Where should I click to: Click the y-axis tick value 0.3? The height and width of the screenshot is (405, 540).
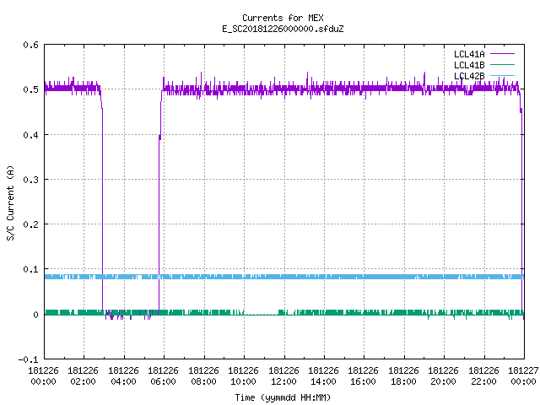pyautogui.click(x=30, y=180)
